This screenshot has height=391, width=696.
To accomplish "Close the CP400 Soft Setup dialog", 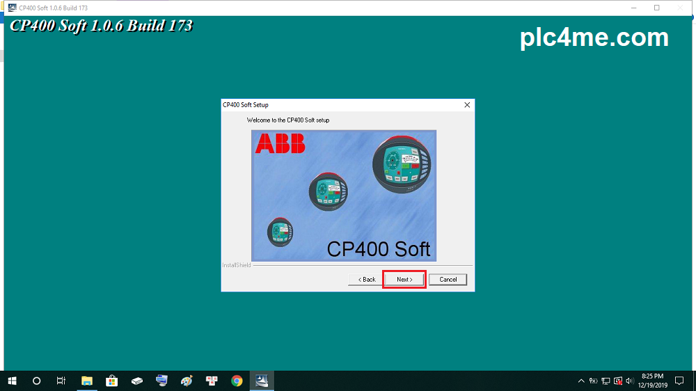I will [467, 105].
